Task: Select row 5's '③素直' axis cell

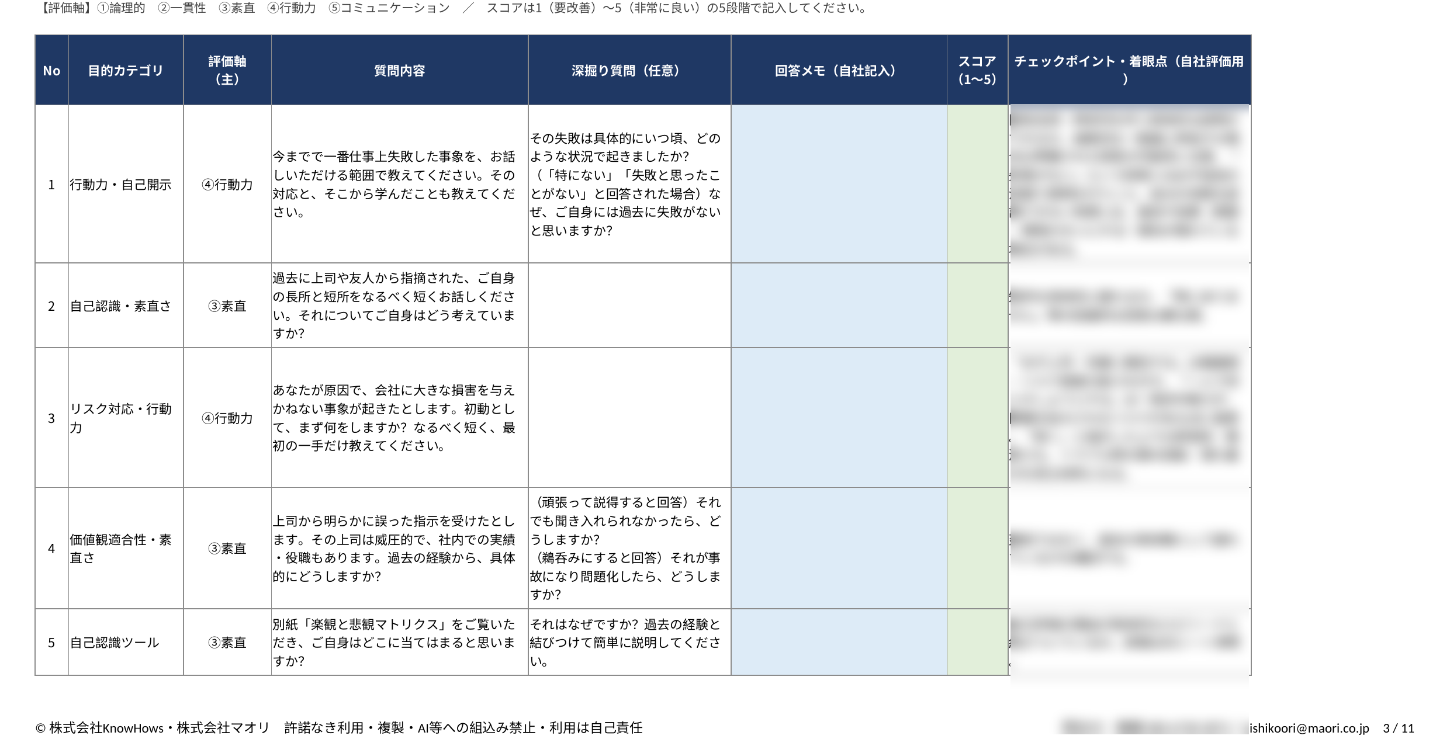Action: click(x=227, y=642)
